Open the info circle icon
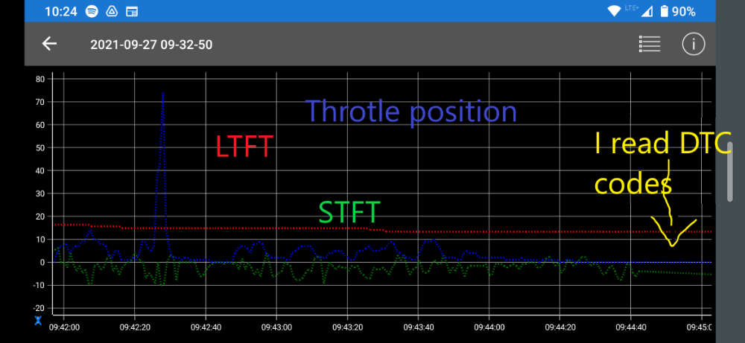Image resolution: width=745 pixels, height=343 pixels. coord(693,44)
